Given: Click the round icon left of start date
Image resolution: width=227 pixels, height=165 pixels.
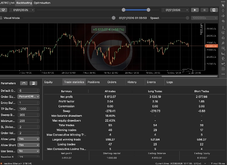Looking at the screenshot, I should click(3, 10).
